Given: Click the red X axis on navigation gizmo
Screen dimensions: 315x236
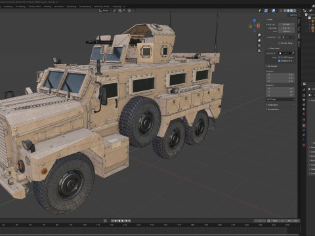Looking at the screenshot, I should [259, 27].
